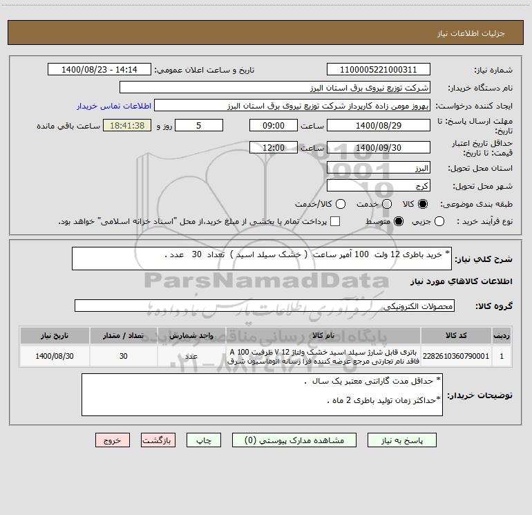The width and height of the screenshot is (532, 515).
Task: Select the جزیی purchase type radio
Action: click(439, 221)
